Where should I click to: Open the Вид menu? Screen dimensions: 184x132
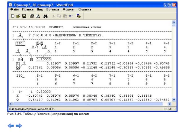(x=40, y=9)
